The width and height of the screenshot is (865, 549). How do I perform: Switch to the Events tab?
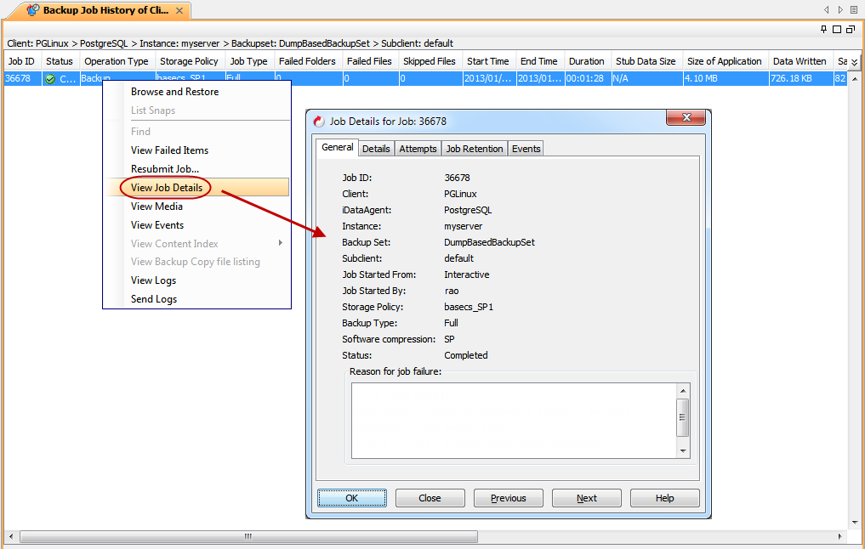coord(526,149)
